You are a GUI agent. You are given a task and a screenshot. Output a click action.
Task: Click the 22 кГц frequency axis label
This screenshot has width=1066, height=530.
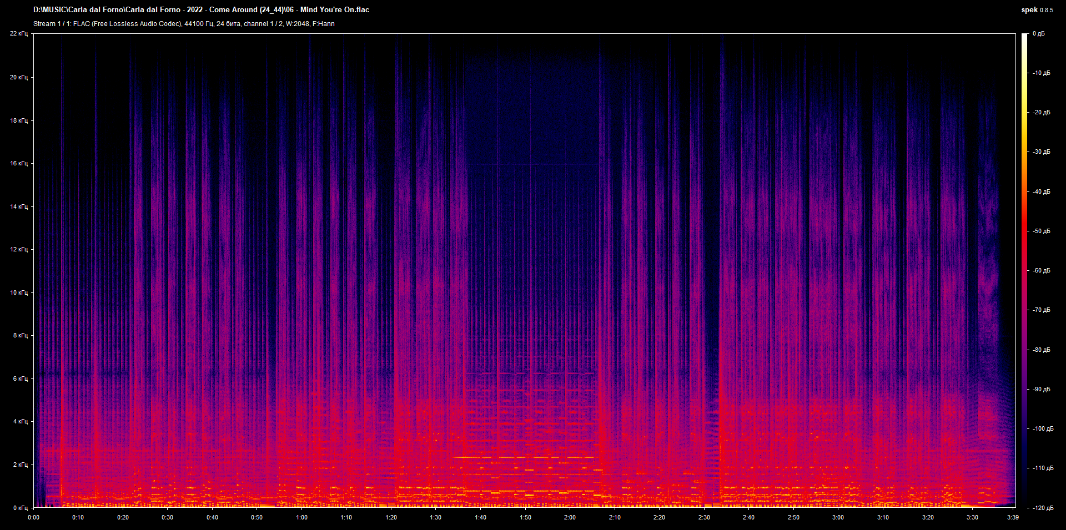(19, 34)
